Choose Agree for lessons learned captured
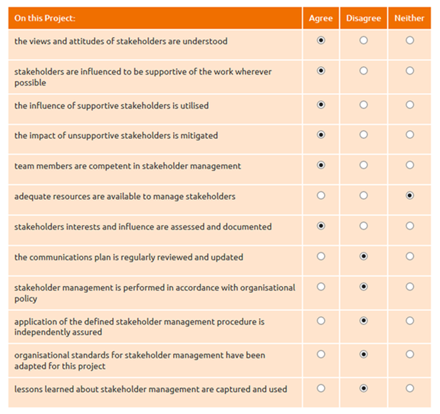 (x=320, y=388)
